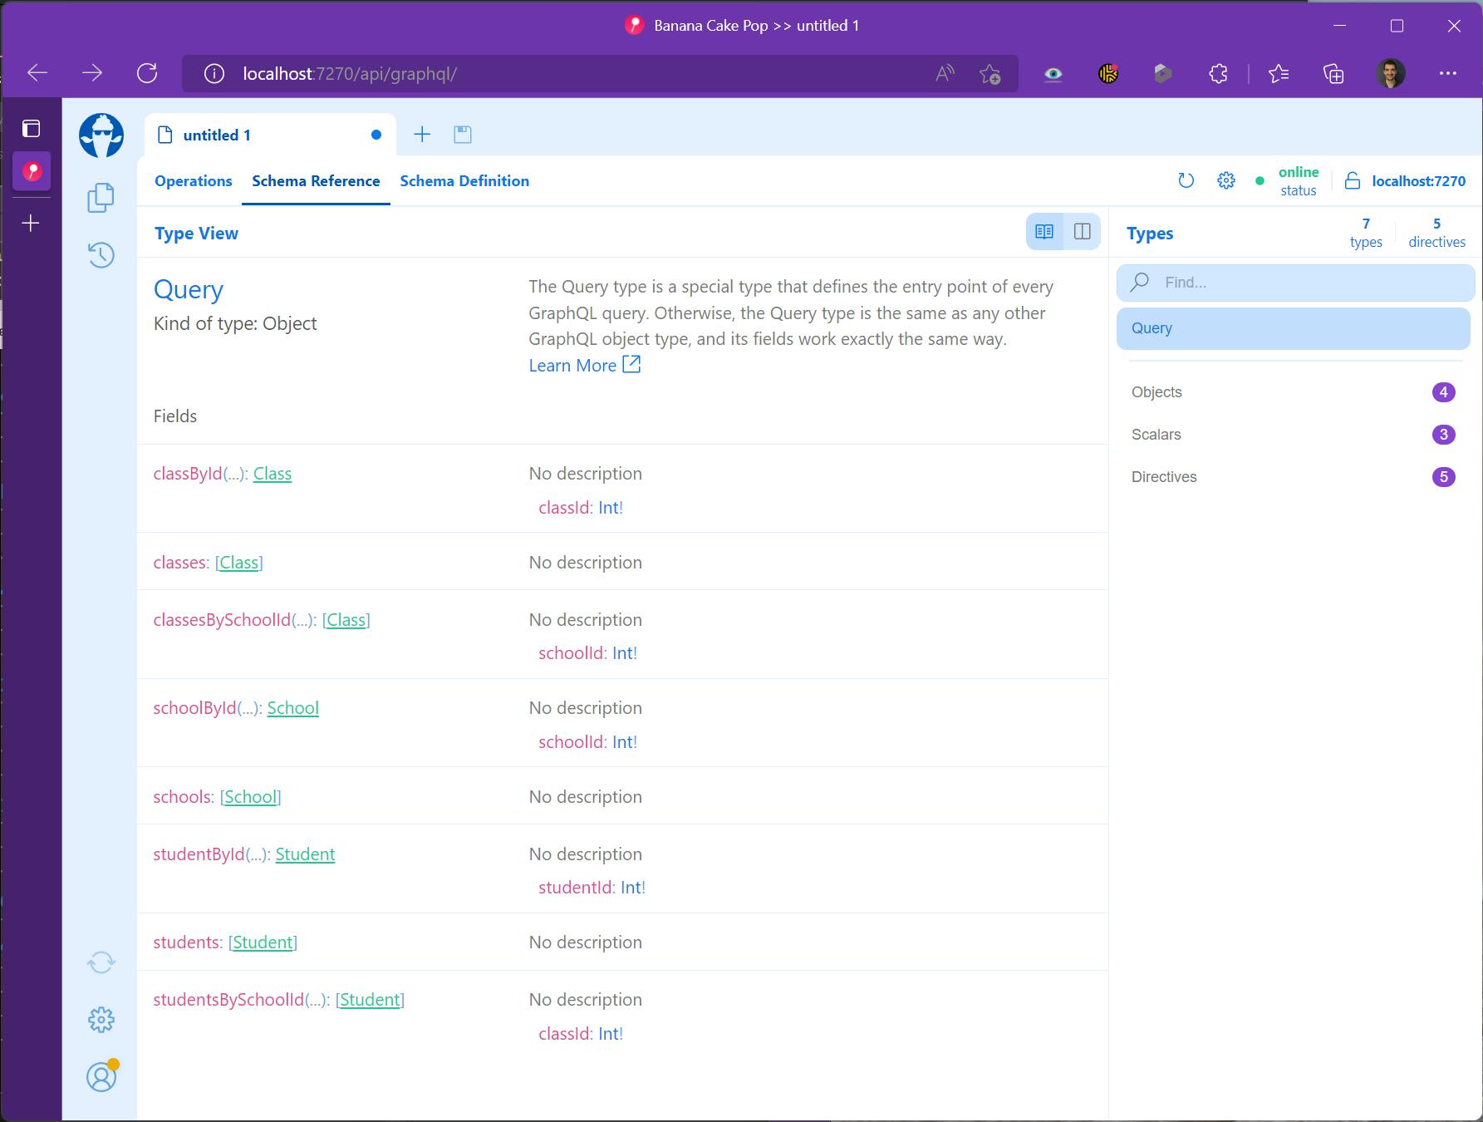
Task: Open connection settings gear icon
Action: [1225, 180]
